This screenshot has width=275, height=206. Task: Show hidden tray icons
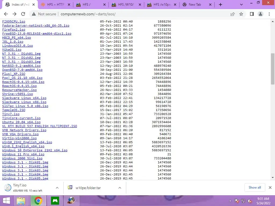pos(230,201)
